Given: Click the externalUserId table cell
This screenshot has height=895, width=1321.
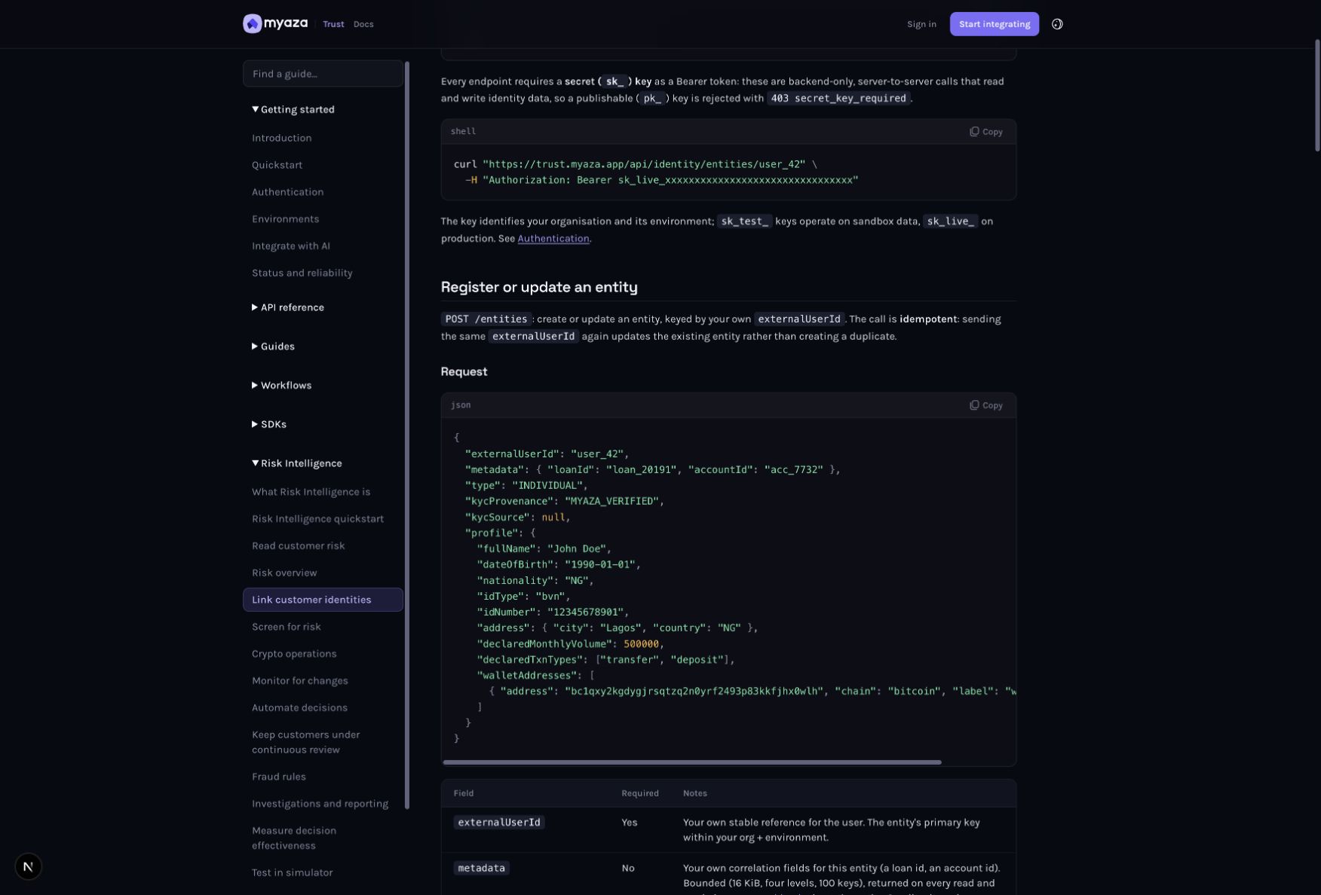Looking at the screenshot, I should pyautogui.click(x=499, y=823).
